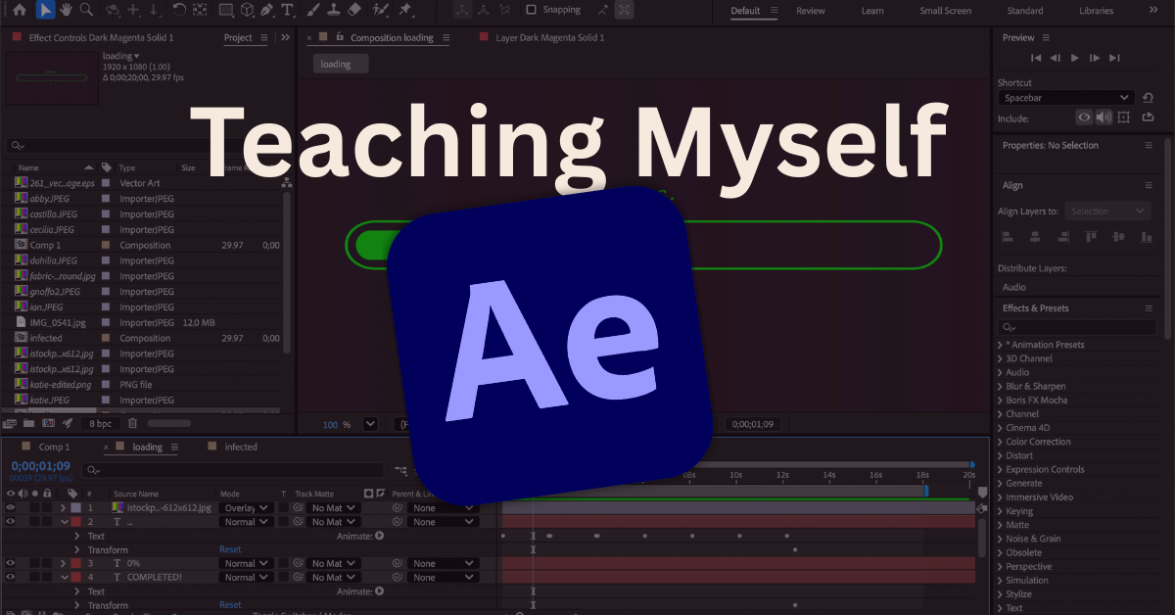Select the Hand tool

coord(67,11)
